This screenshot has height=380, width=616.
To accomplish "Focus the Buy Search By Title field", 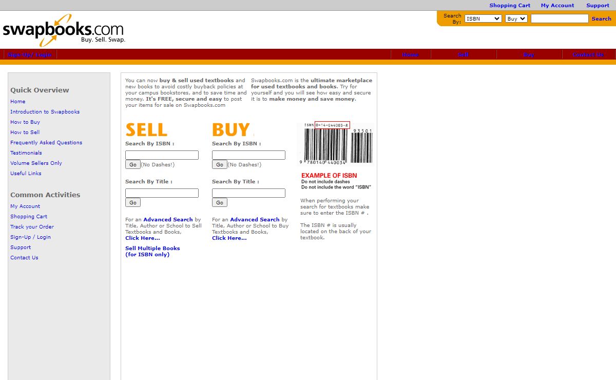I will [248, 193].
